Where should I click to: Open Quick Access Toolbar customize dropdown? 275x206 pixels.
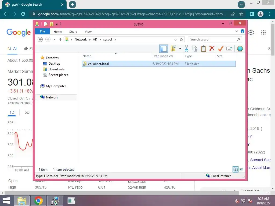[x=57, y=24]
